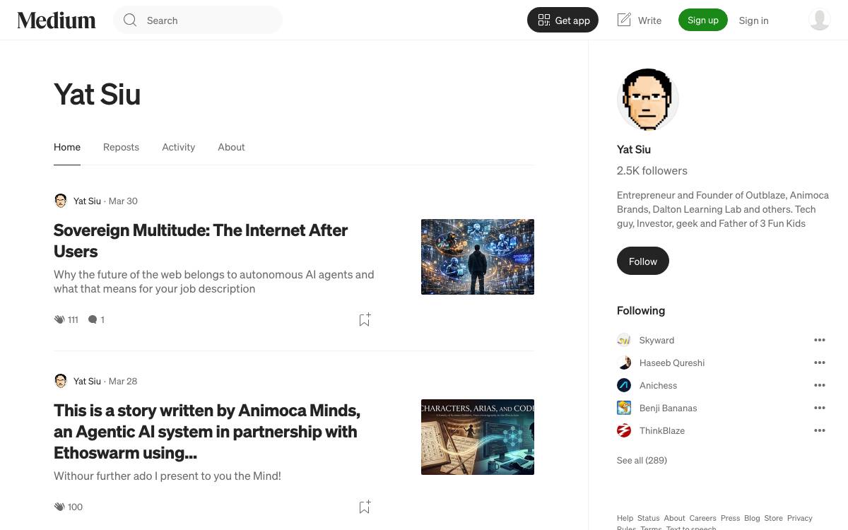The height and width of the screenshot is (530, 848).
Task: Open more options for Benji Bananas
Action: 820,408
